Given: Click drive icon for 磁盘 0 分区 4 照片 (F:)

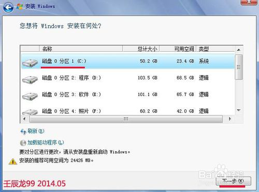Looking at the screenshot, I should tap(30, 111).
